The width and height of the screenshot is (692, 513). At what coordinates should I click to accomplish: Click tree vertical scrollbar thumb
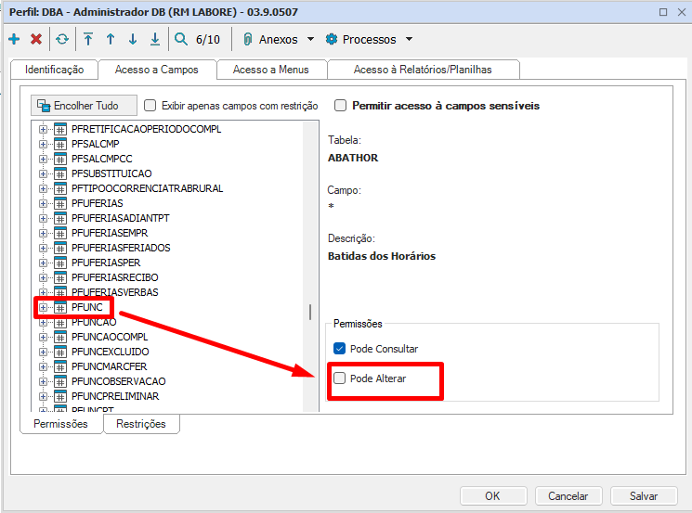tap(310, 312)
